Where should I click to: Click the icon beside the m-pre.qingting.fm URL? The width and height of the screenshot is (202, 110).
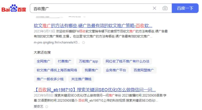(83, 43)
